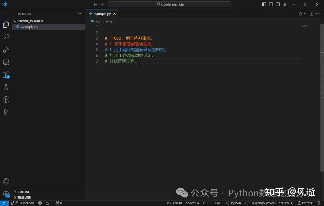Click the green * comment line 6
This screenshot has height=206, width=324.
click(129, 55)
